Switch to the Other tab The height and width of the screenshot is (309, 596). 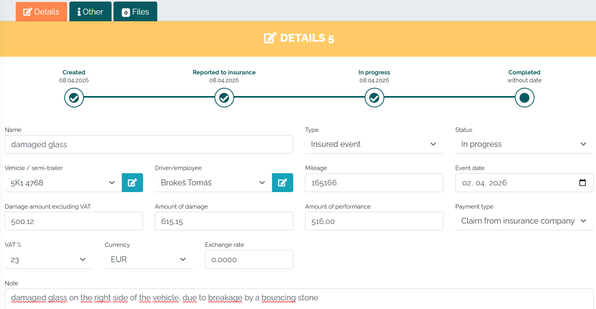point(90,12)
